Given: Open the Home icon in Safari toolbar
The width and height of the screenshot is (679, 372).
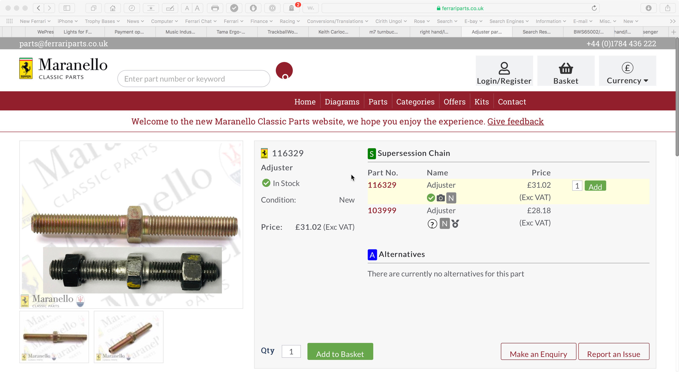Looking at the screenshot, I should (113, 8).
